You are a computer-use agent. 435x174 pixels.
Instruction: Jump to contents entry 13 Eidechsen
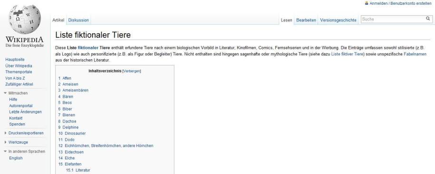click(71, 152)
